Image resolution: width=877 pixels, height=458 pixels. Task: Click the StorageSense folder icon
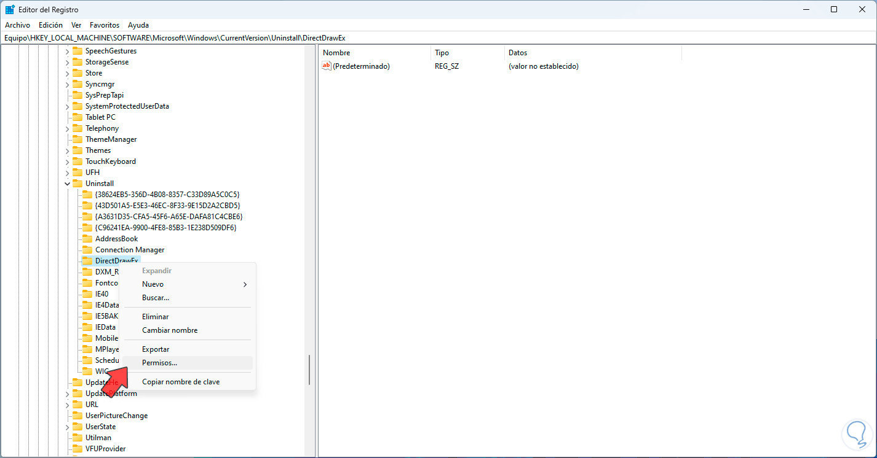click(x=77, y=62)
